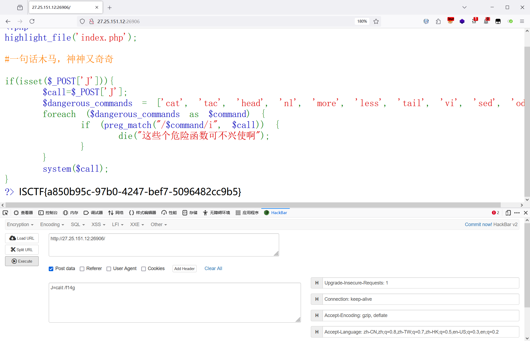Screen dimensions: 530x341
Task: Open a new browser tab
Action: click(x=109, y=7)
